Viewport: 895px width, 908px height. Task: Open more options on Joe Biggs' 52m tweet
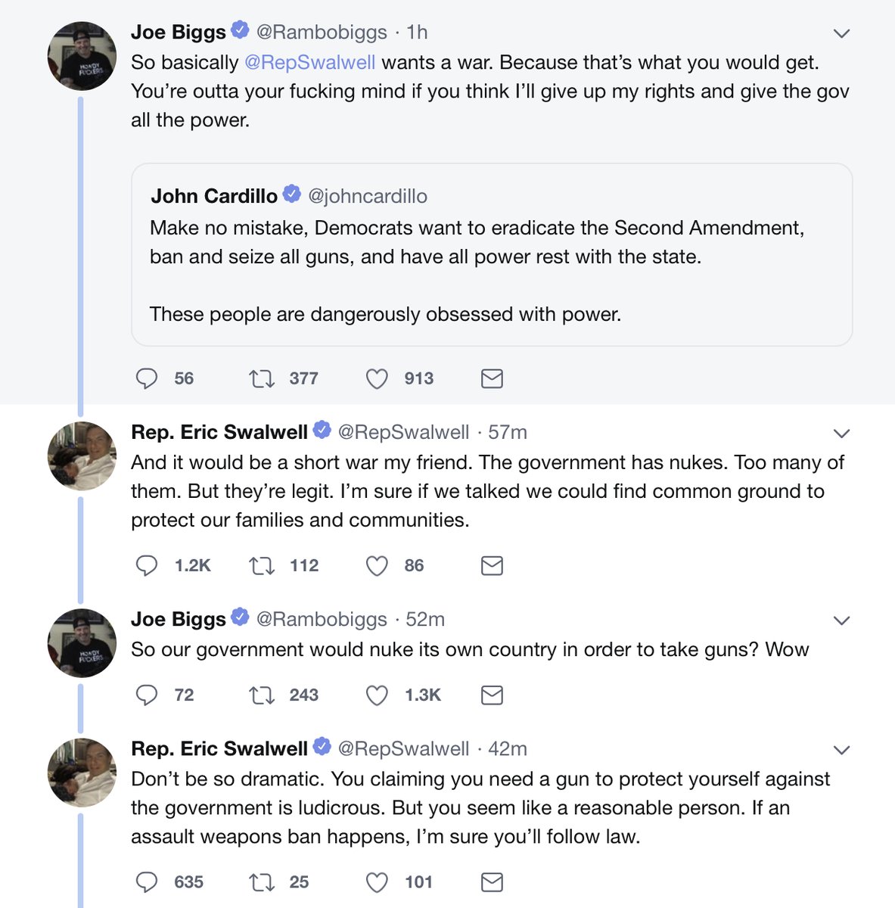click(x=841, y=620)
